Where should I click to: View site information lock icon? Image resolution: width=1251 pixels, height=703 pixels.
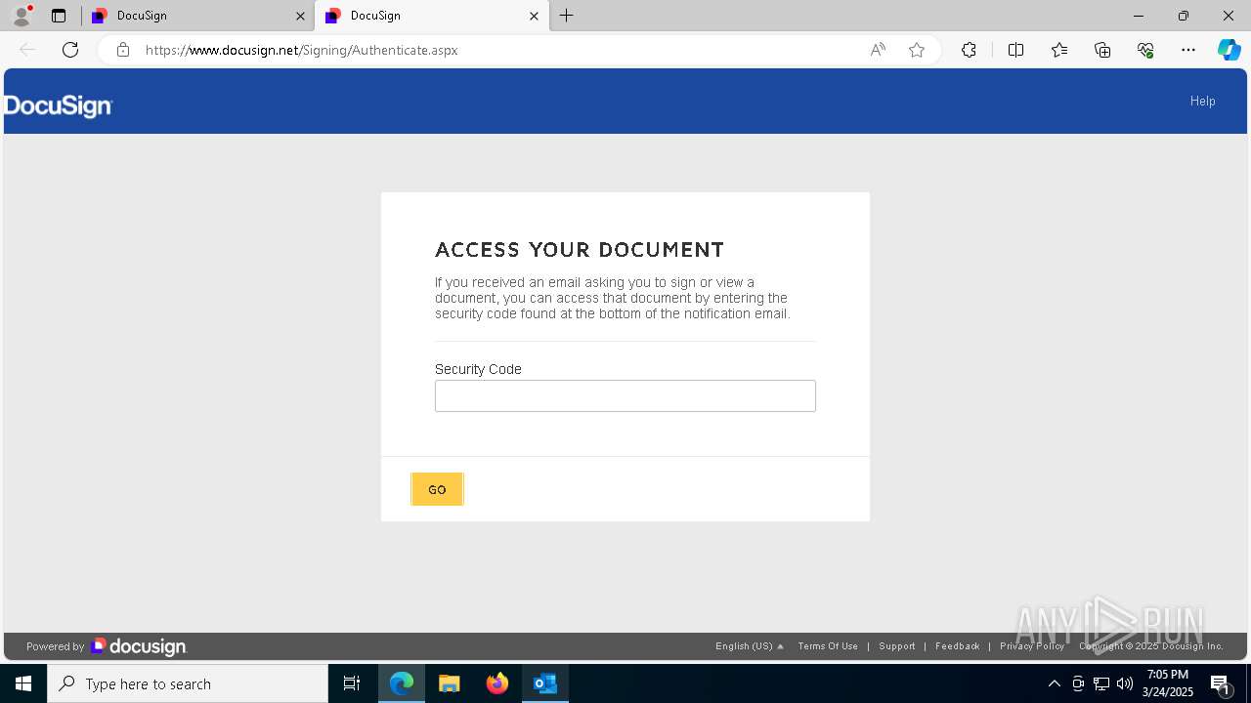click(x=123, y=50)
